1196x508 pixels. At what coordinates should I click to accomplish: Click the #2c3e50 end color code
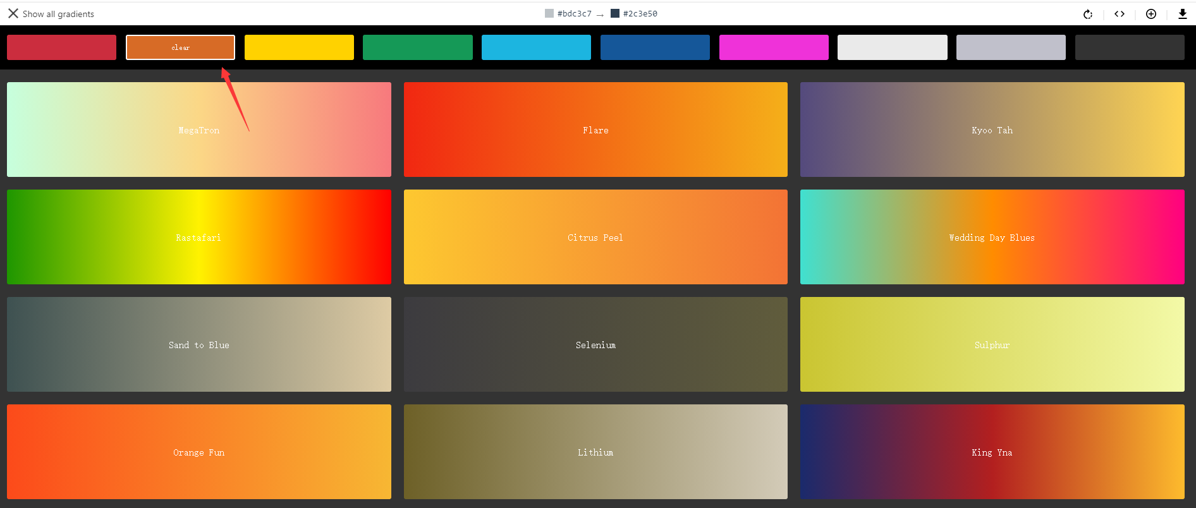coord(640,14)
